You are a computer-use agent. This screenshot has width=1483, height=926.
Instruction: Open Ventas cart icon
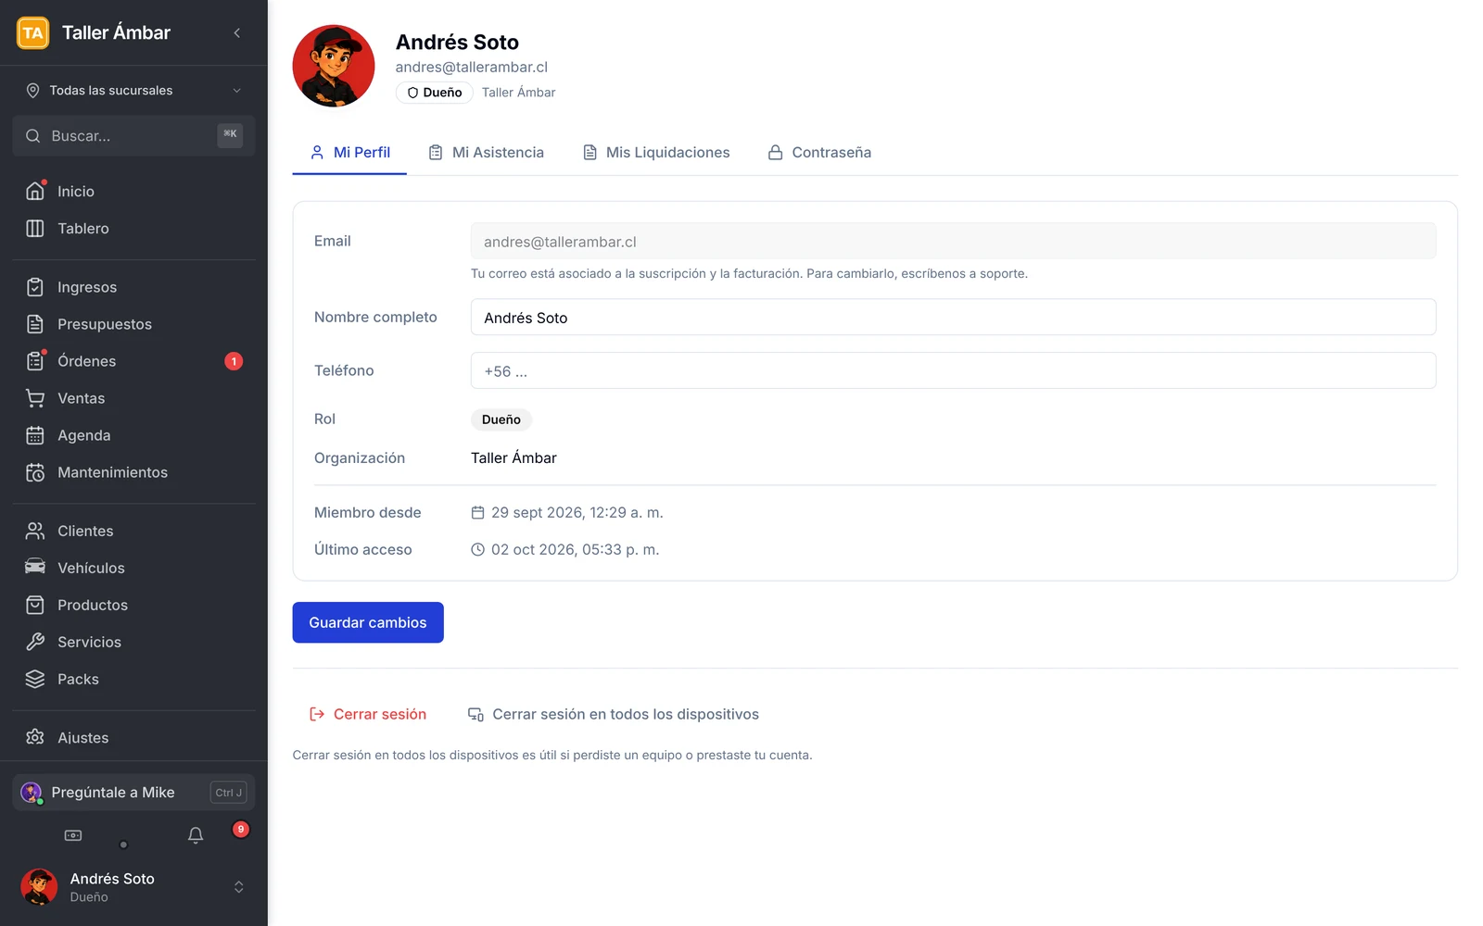pyautogui.click(x=35, y=398)
